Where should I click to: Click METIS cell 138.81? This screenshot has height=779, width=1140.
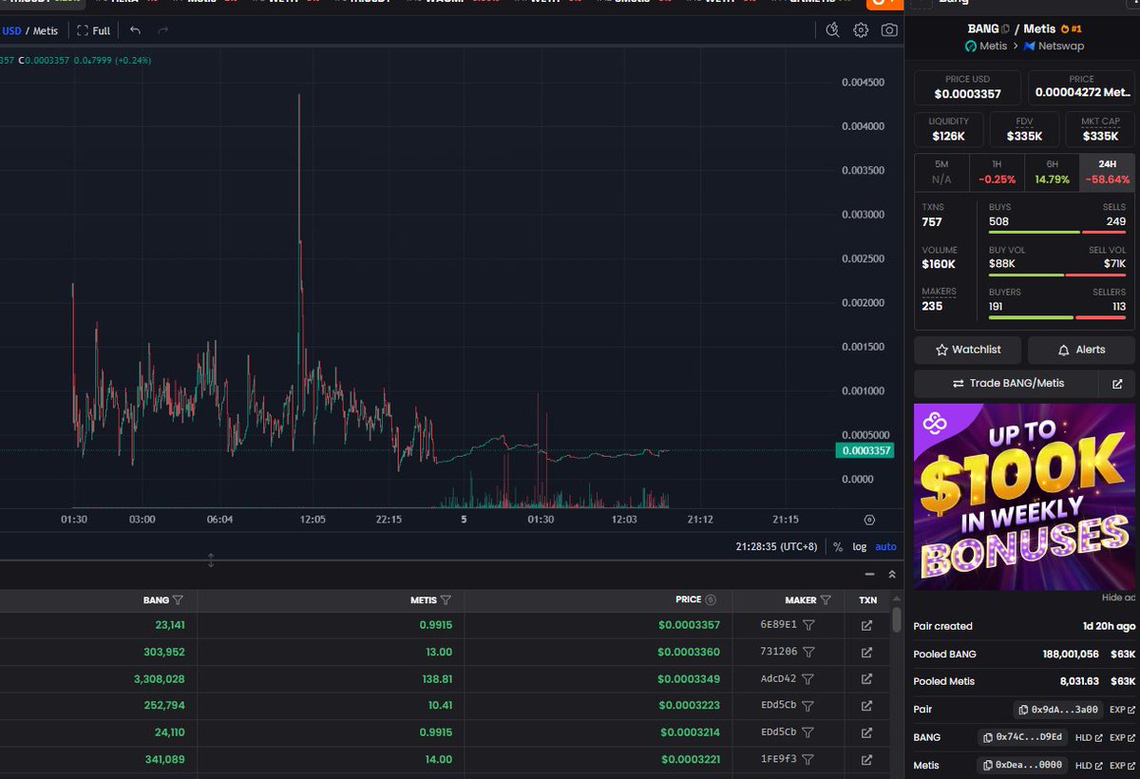pyautogui.click(x=437, y=679)
